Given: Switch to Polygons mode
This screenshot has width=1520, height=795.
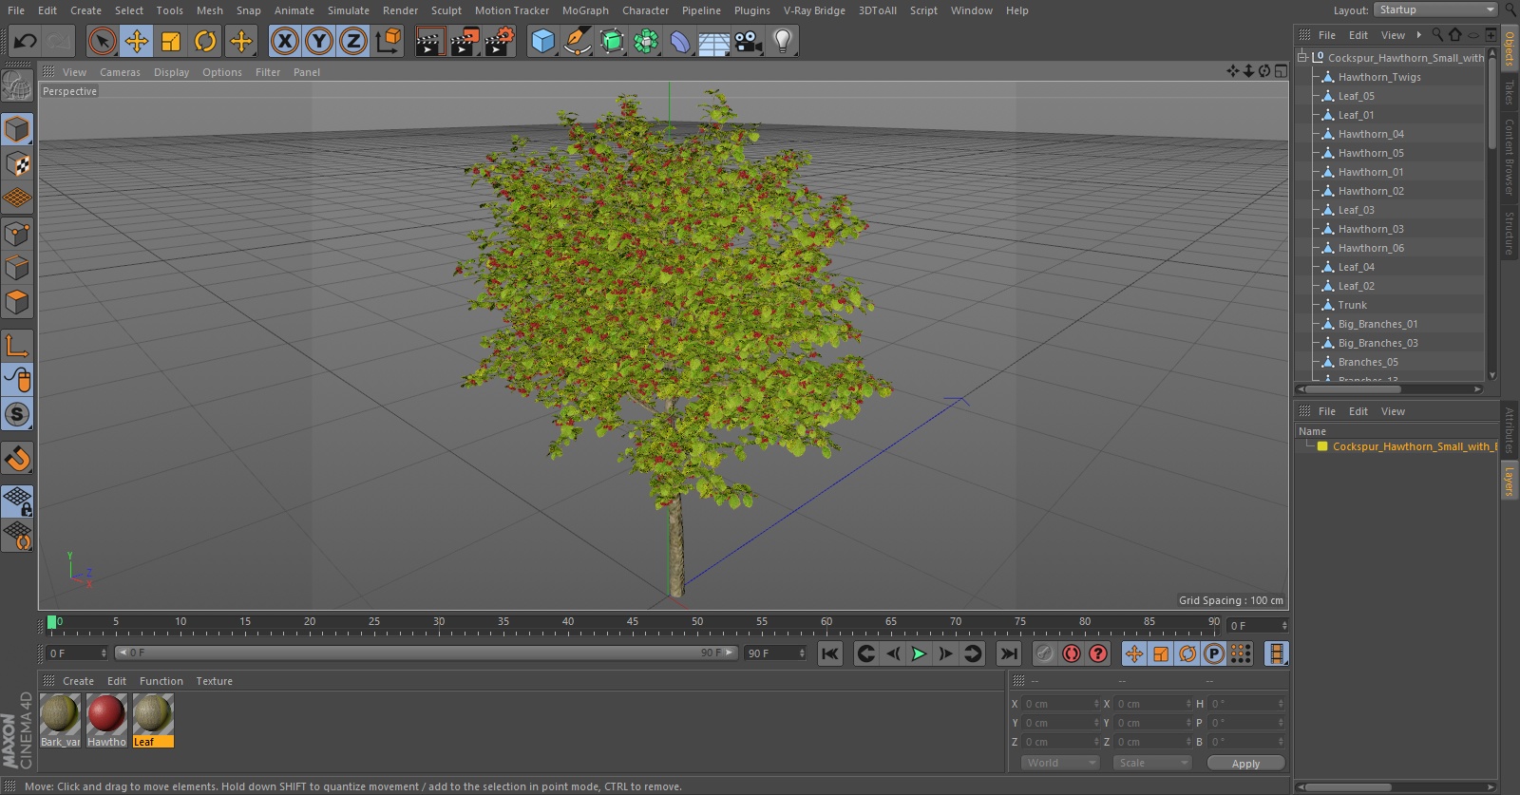Looking at the screenshot, I should 17,303.
